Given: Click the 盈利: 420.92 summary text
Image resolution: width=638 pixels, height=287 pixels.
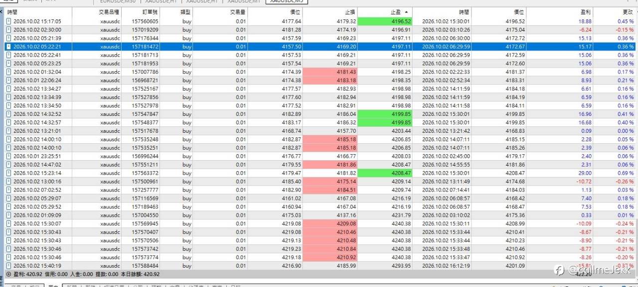Looking at the screenshot, I should point(28,274).
